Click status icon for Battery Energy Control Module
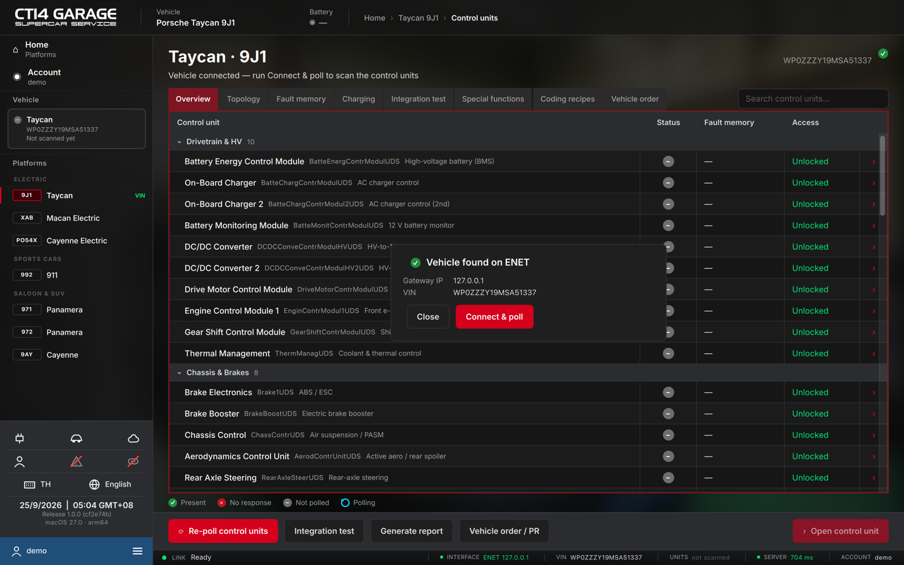This screenshot has height=565, width=904. coord(668,162)
